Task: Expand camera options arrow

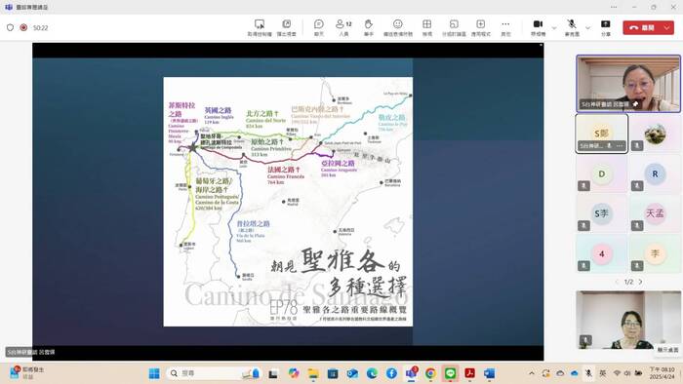Action: 554,28
